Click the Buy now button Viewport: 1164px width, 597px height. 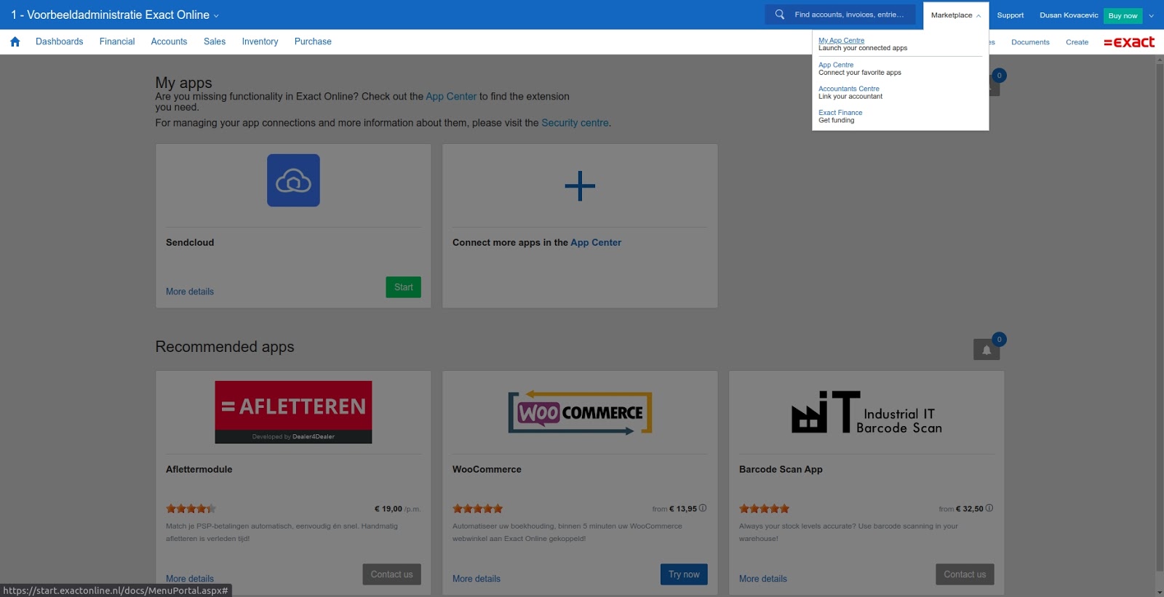tap(1123, 16)
